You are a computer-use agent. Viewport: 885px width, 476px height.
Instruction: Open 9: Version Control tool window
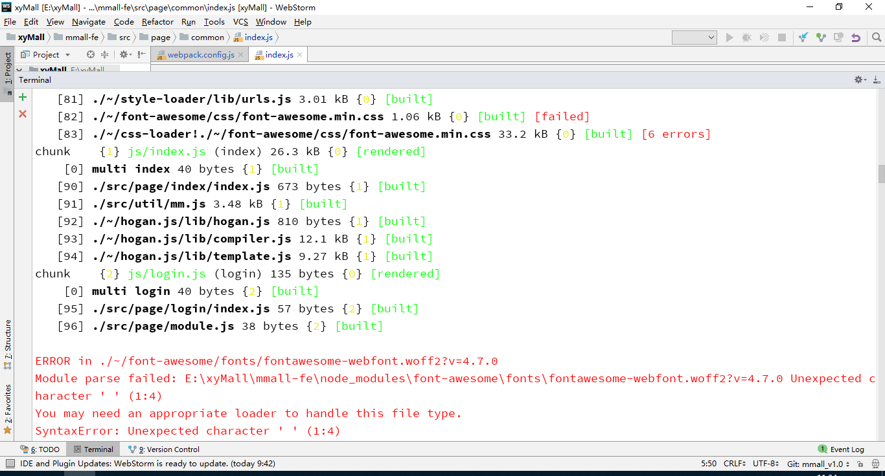tap(163, 449)
